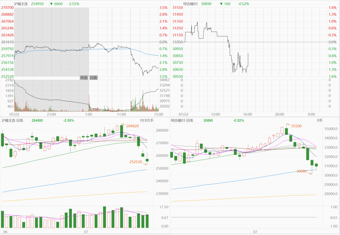This screenshot has height=235, width=340.
Task: Click the 12:00 time axis label
Action: click(x=215, y=114)
